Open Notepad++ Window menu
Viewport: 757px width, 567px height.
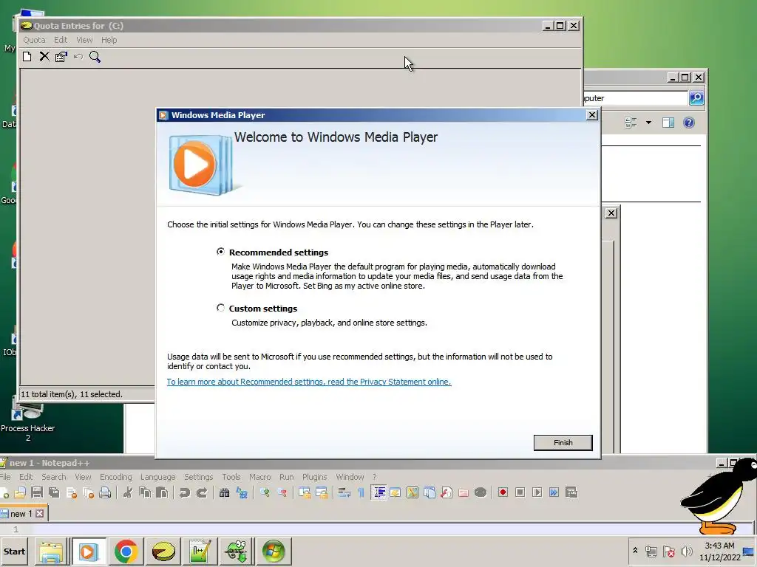coord(350,477)
